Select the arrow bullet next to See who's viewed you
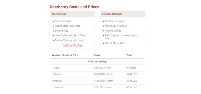 click(104, 26)
